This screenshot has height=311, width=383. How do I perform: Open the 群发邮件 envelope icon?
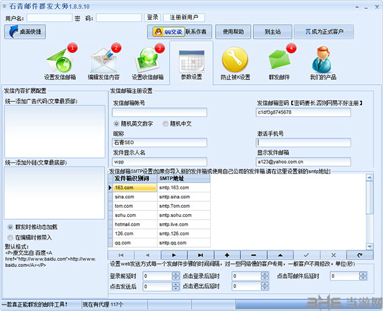tap(280, 61)
